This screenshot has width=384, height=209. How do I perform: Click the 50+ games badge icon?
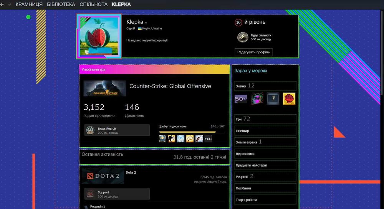coord(241,99)
